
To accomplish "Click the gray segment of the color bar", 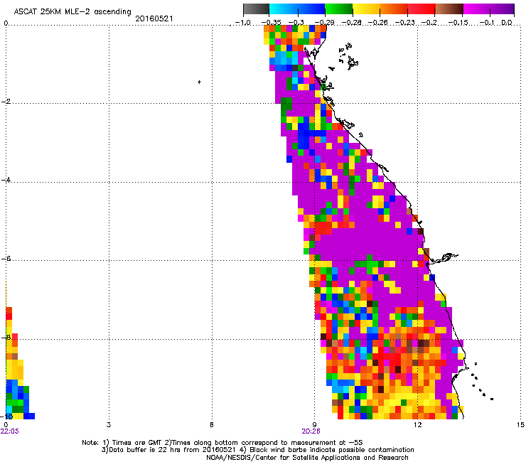I will (x=257, y=9).
